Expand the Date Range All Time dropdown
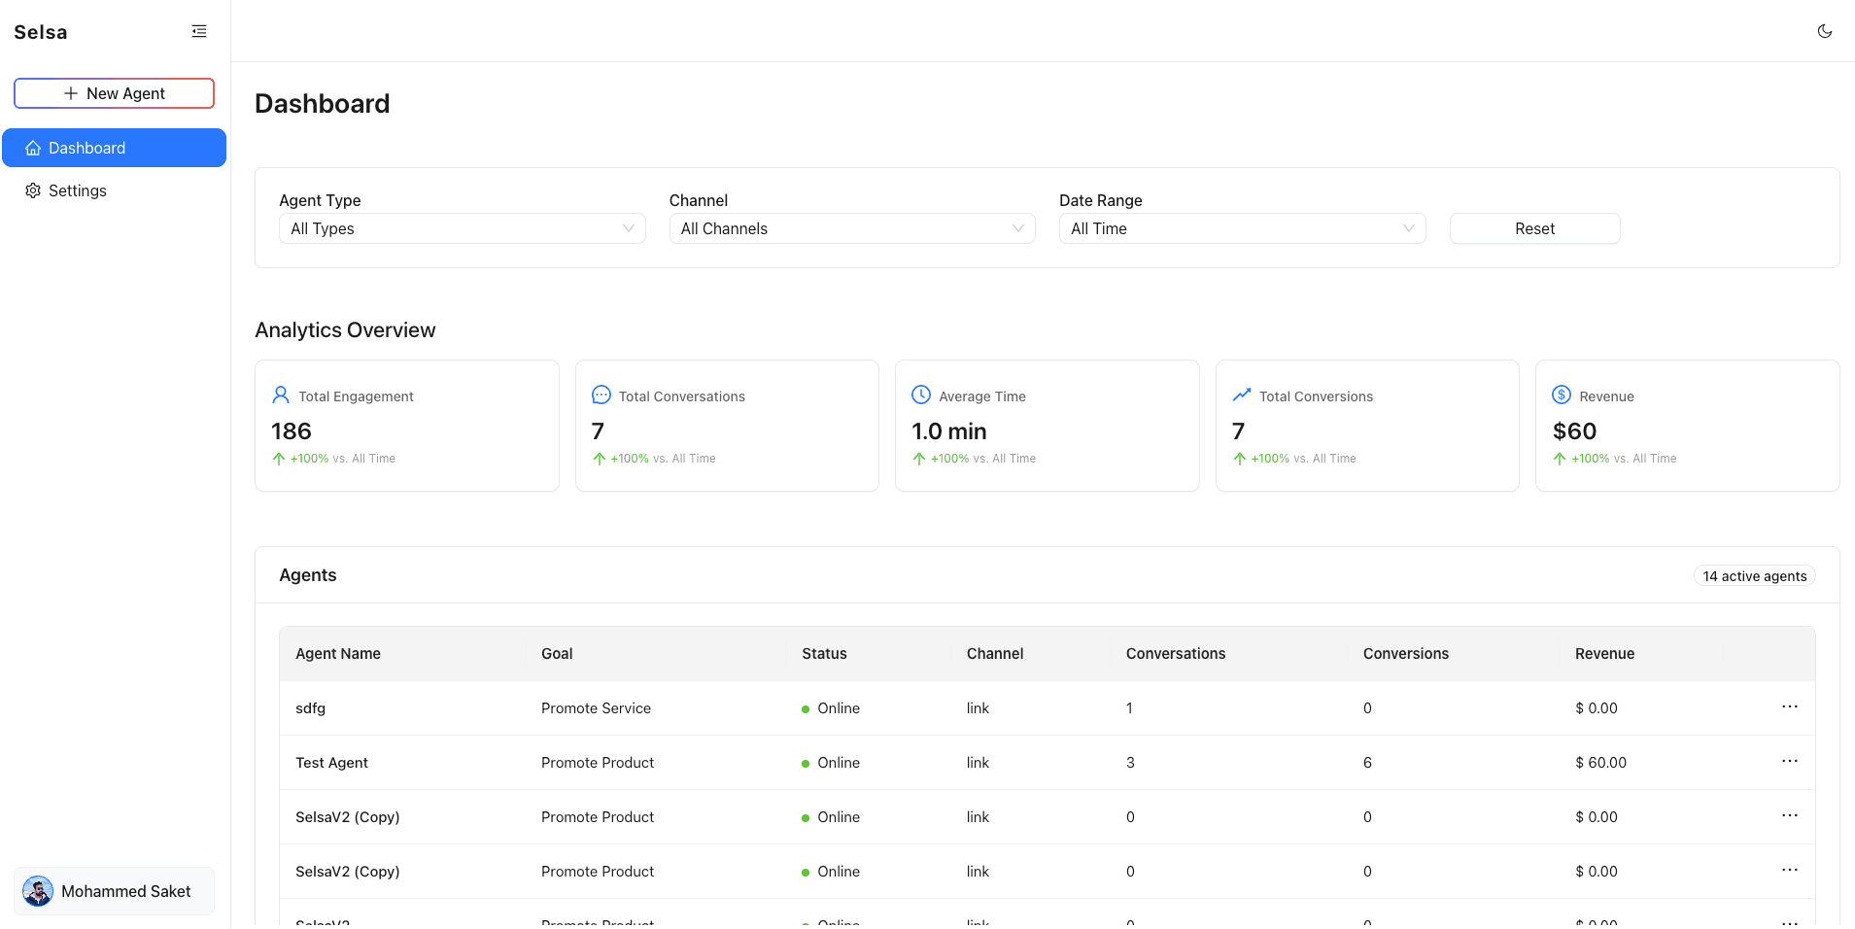Viewport: 1855px width, 929px height. [x=1242, y=228]
